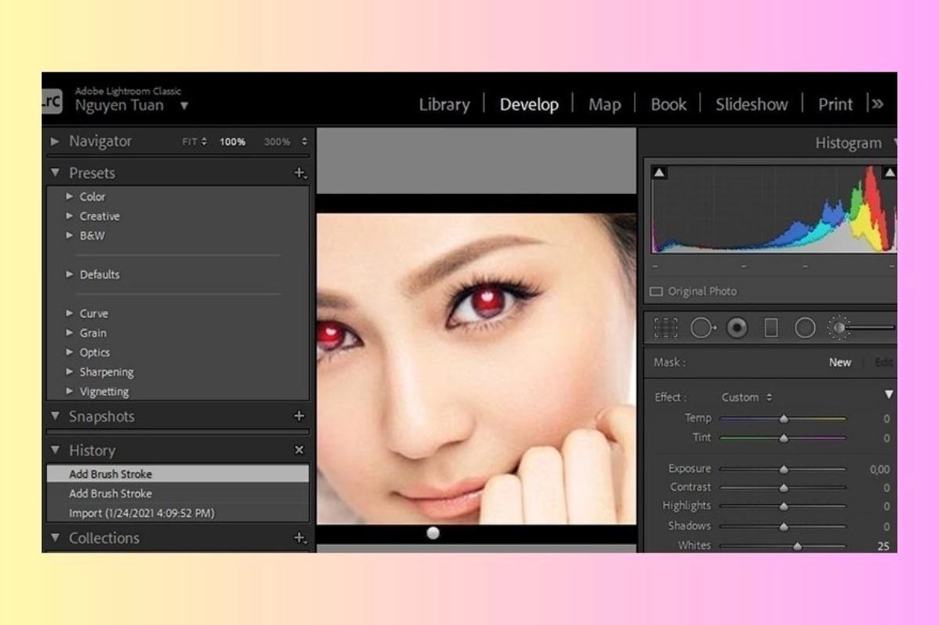Open the Slideshow module

(751, 104)
